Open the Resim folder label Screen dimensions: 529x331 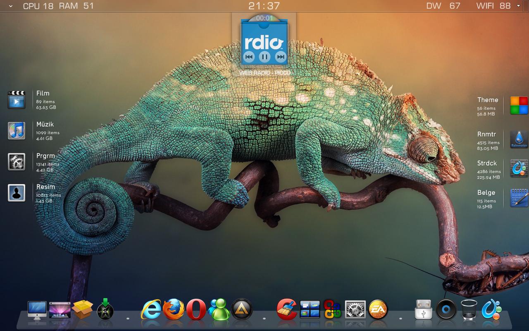45,187
